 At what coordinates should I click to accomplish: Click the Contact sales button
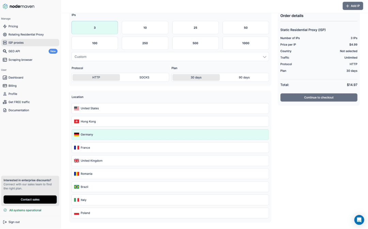pos(30,199)
